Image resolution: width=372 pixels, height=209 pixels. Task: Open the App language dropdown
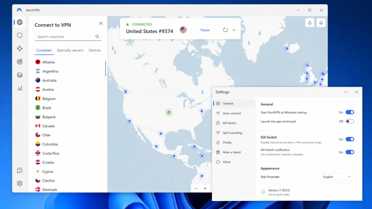337,177
